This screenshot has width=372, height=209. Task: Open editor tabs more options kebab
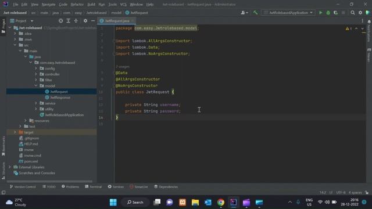362,21
